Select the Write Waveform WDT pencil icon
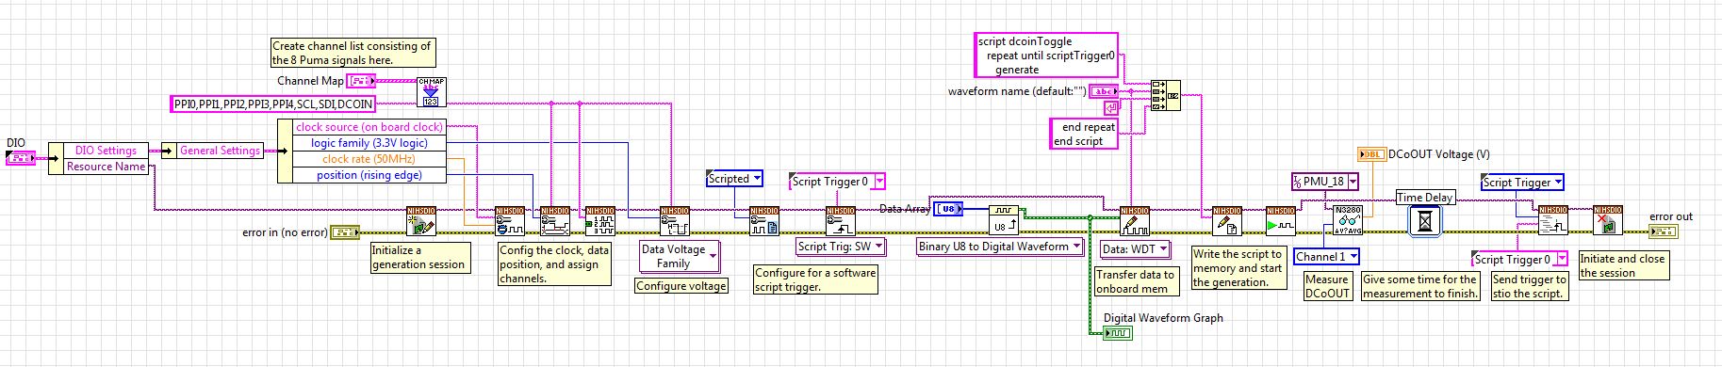The image size is (1722, 367). coord(1135,221)
